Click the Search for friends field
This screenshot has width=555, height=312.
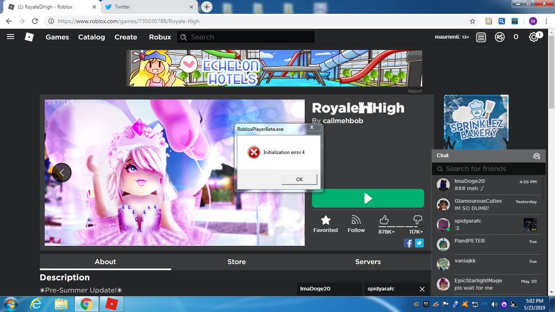coord(488,169)
